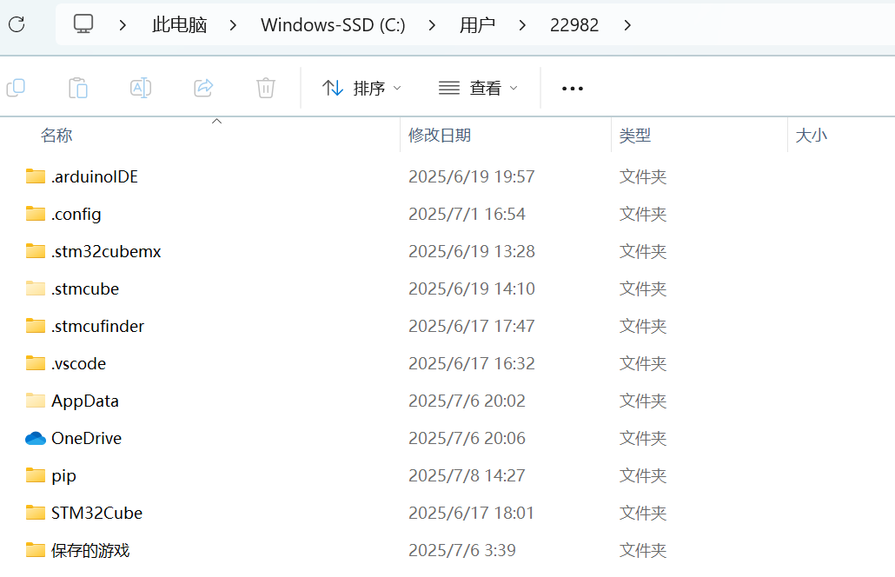Select the 保存的游戏 folder icon
The image size is (895, 577).
[36, 550]
